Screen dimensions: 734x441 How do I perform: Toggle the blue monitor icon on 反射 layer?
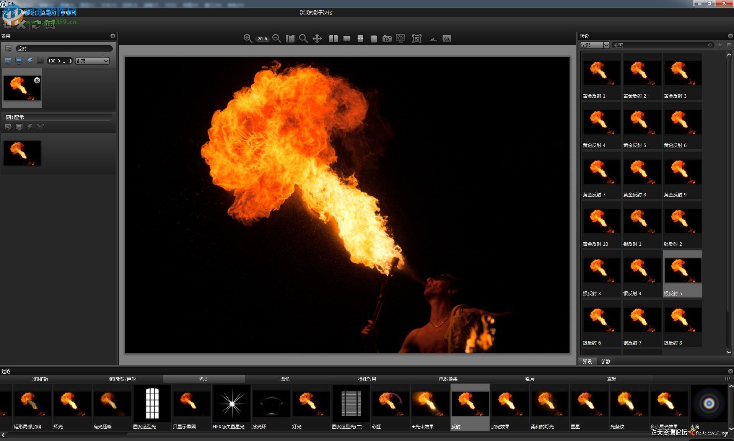coord(19,61)
